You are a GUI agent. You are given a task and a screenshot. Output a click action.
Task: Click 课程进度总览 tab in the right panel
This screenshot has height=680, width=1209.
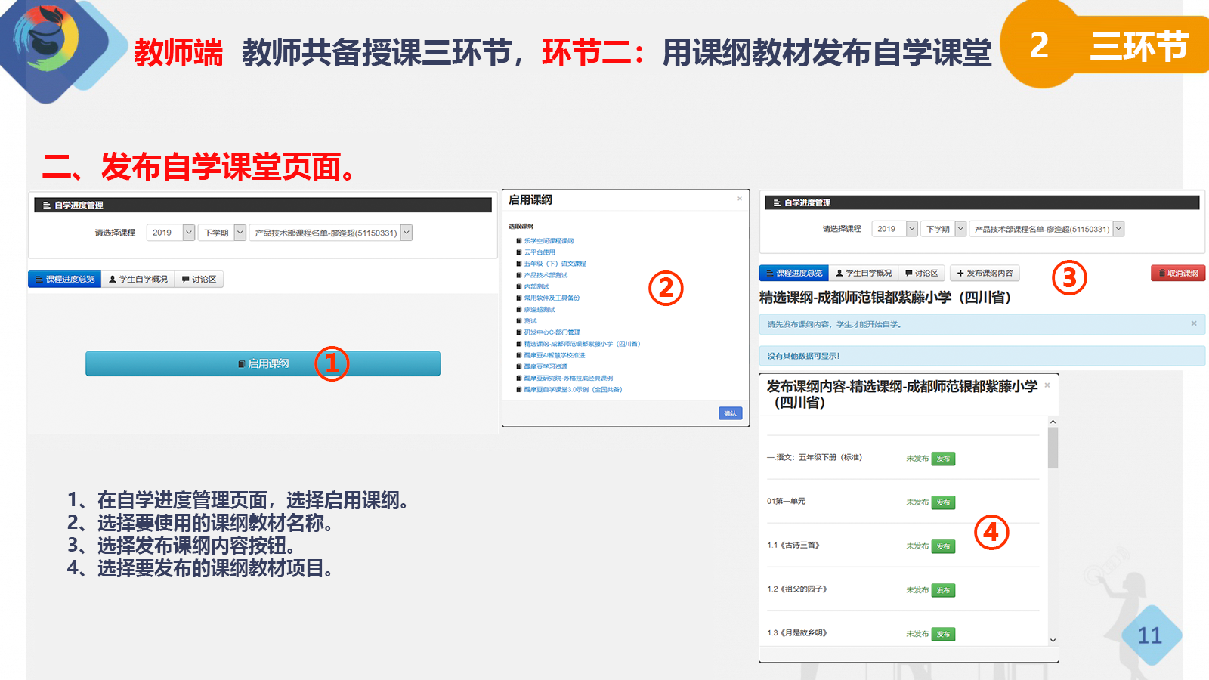click(793, 273)
